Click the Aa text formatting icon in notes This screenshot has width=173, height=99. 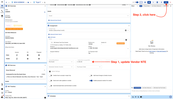click(133, 97)
